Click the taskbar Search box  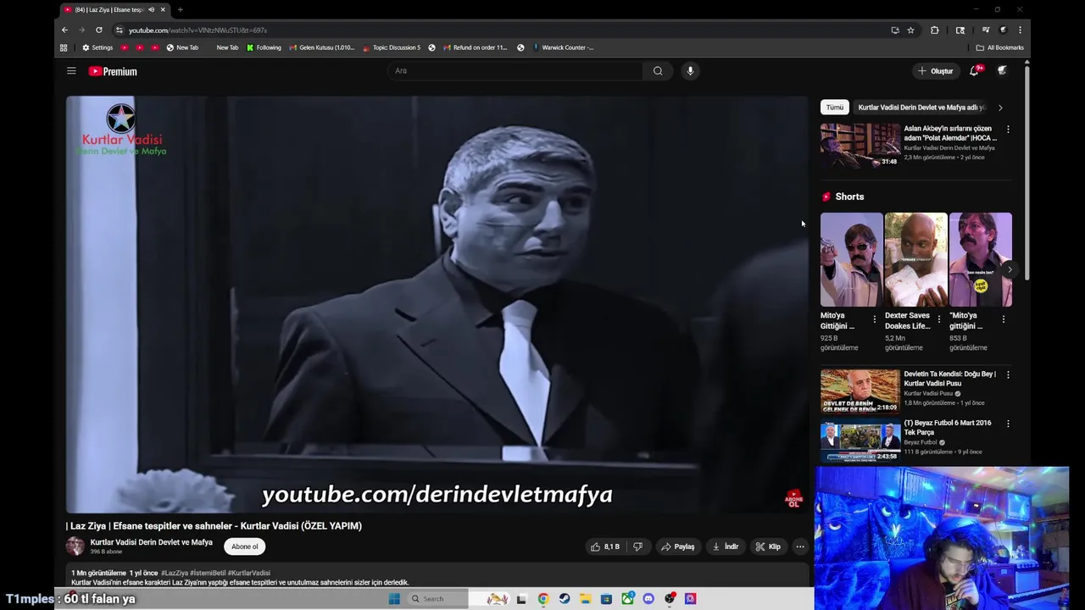pos(436,599)
